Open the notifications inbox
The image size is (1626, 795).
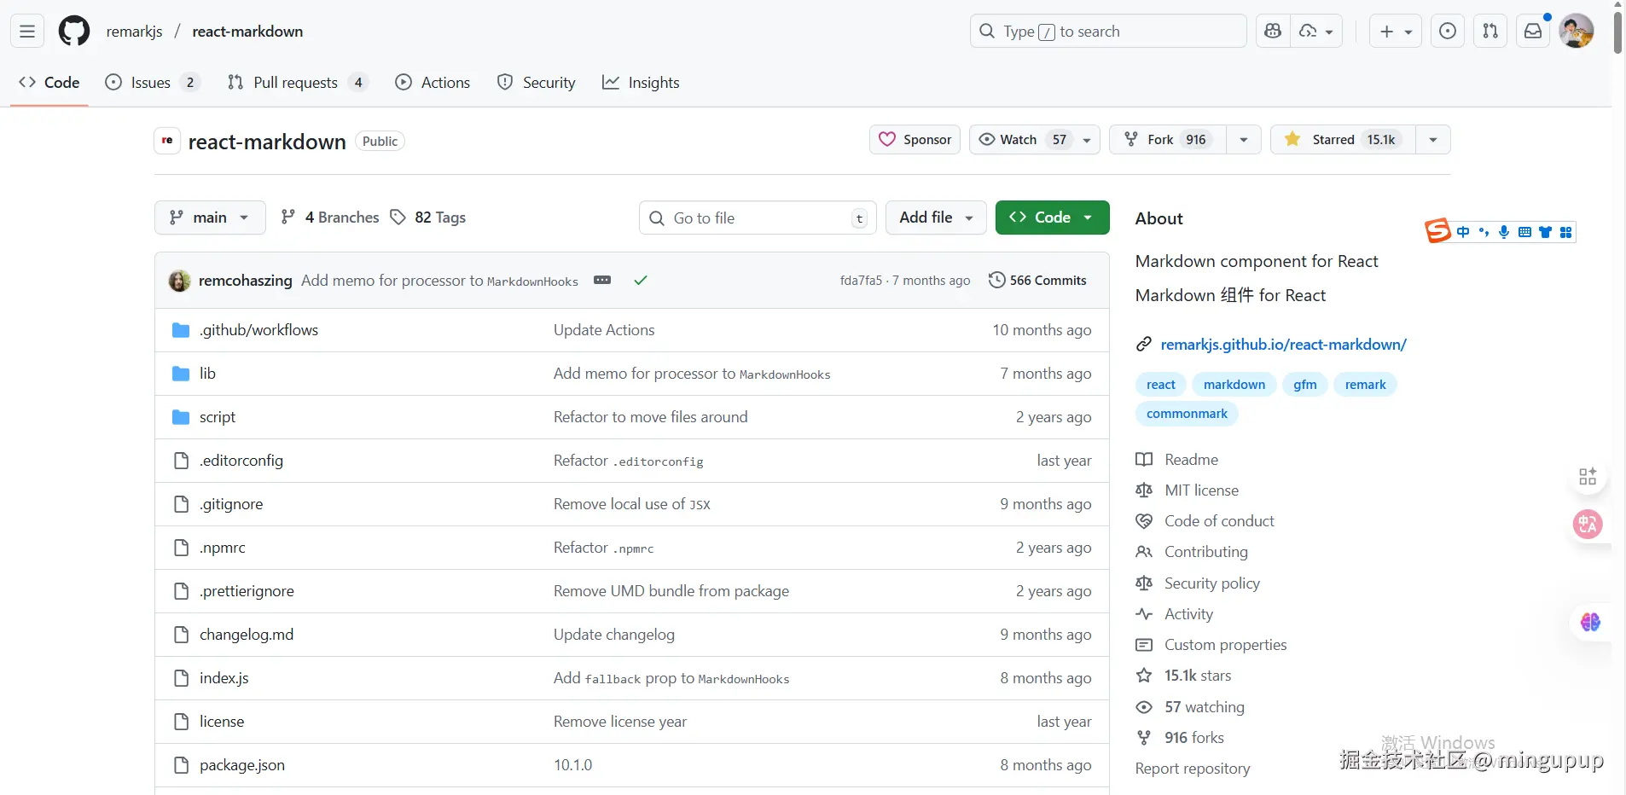[1533, 32]
